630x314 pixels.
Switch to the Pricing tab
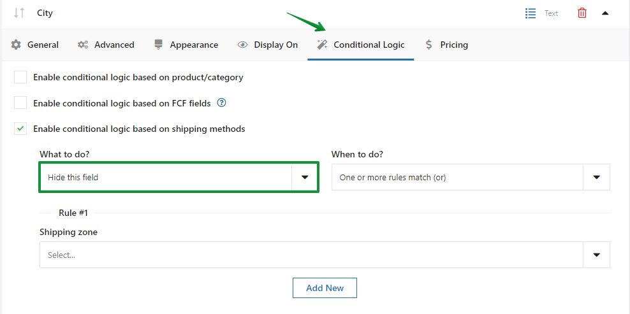point(446,45)
